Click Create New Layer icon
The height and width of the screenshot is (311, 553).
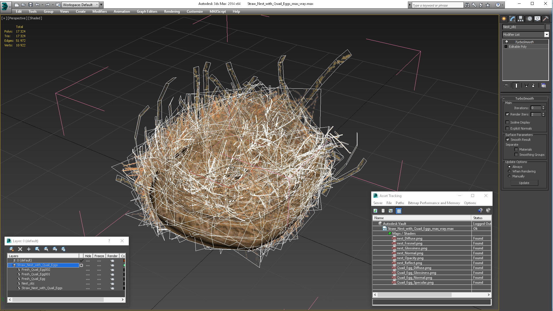11,249
